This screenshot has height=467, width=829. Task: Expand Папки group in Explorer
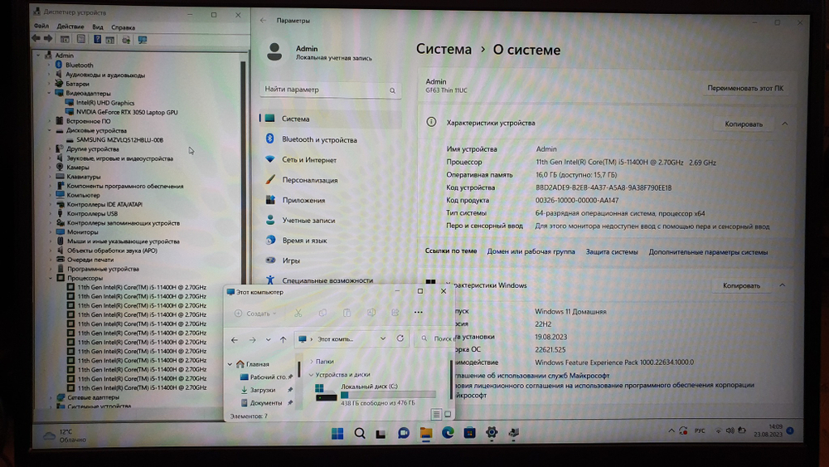point(311,361)
